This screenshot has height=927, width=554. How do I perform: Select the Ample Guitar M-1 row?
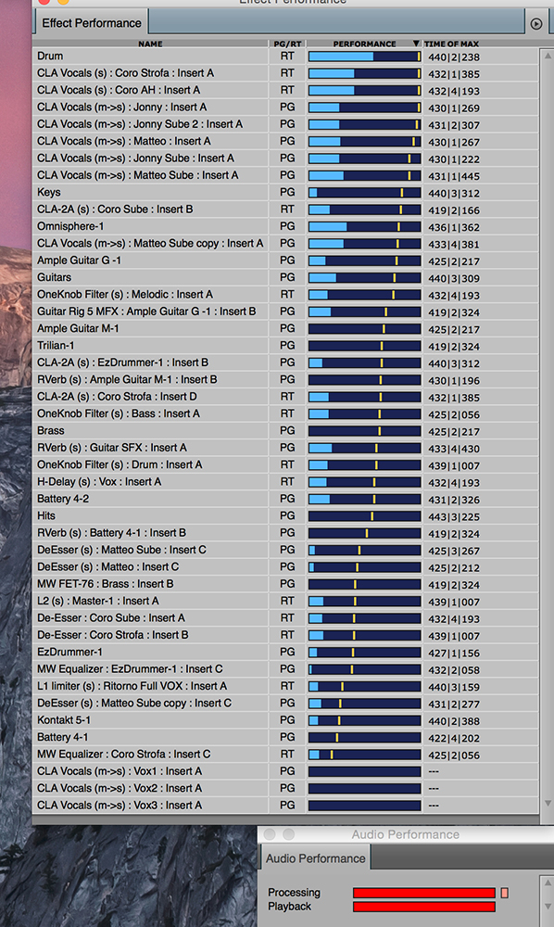click(78, 328)
